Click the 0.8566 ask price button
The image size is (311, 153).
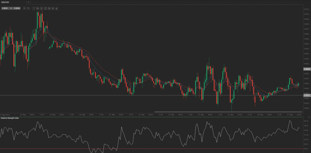(17, 8)
